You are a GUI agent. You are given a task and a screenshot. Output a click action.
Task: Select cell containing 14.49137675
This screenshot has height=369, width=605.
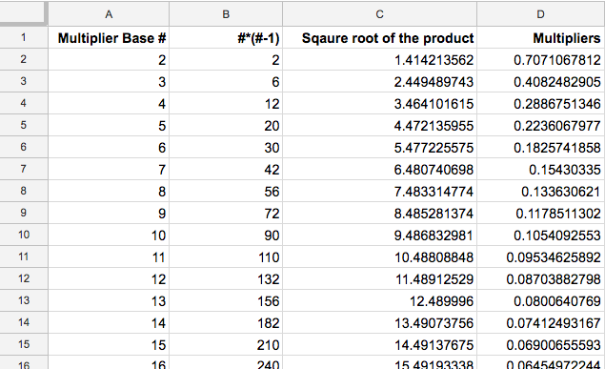(379, 344)
